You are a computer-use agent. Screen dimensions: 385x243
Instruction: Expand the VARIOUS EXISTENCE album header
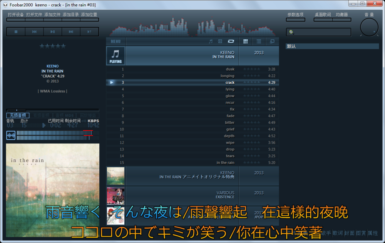pyautogui.click(x=192, y=196)
